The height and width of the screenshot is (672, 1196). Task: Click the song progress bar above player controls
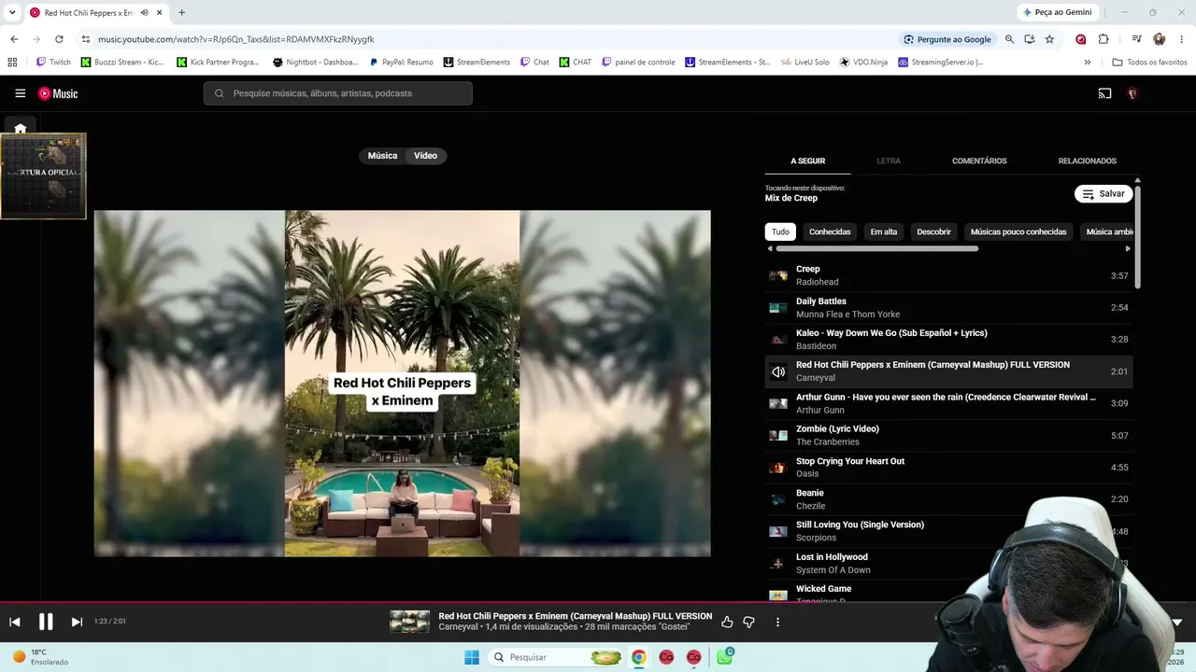(x=598, y=602)
